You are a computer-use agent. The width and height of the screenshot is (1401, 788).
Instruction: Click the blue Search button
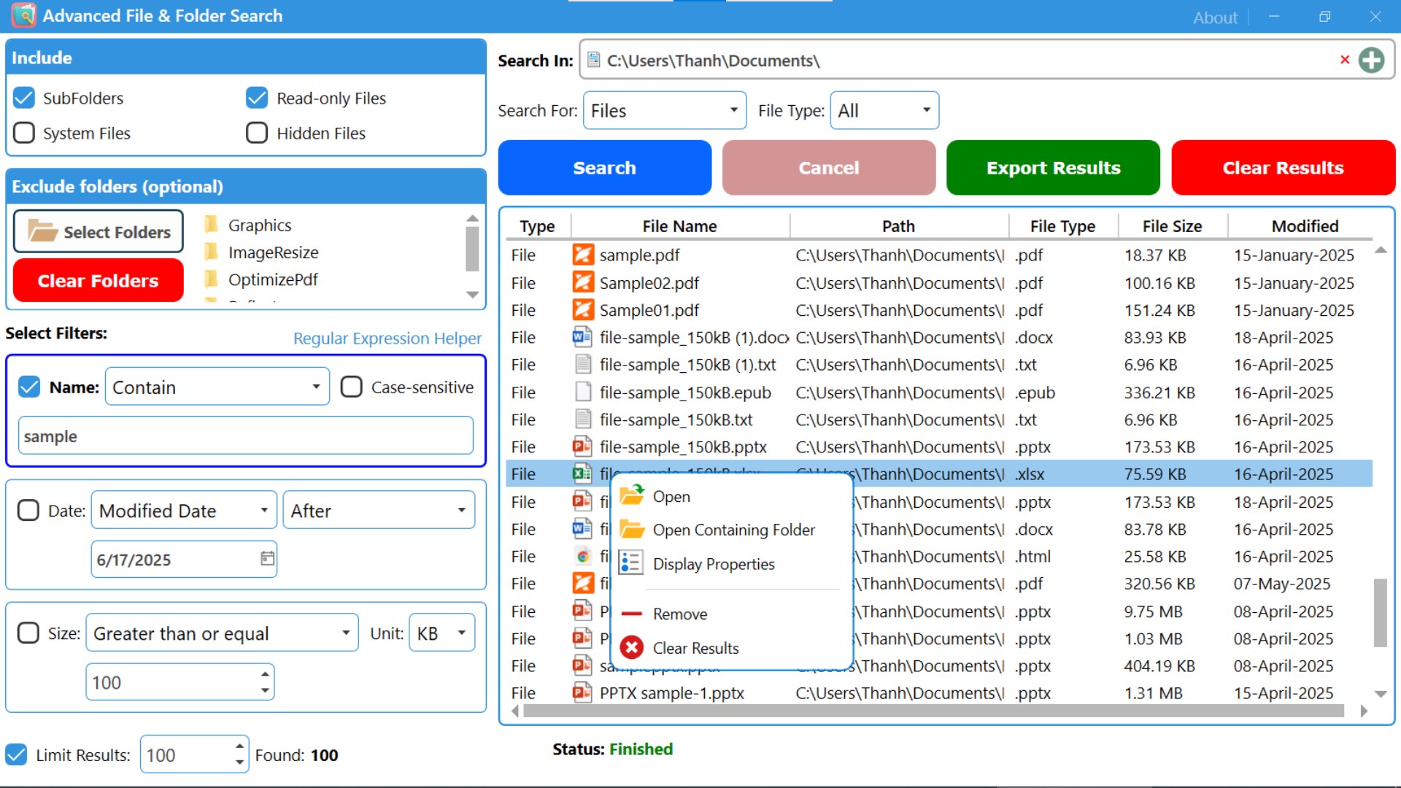[604, 168]
